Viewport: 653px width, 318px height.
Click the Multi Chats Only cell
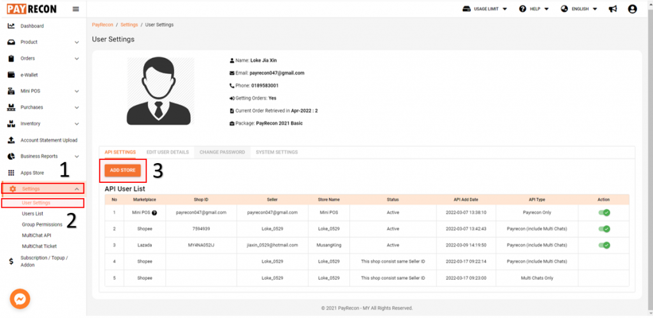pos(537,278)
